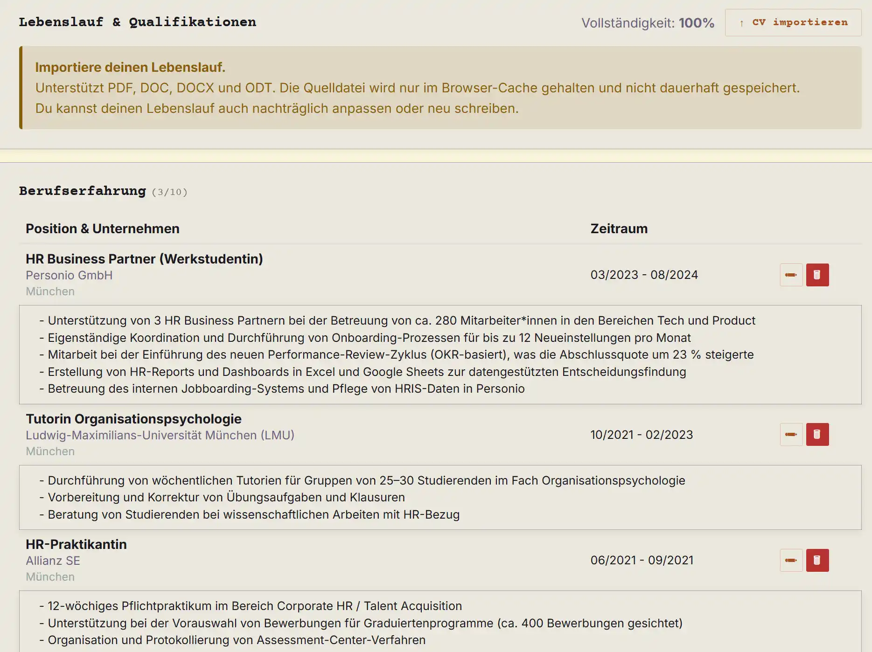Image resolution: width=872 pixels, height=652 pixels.
Task: Click the HR-Praktikantin description text box
Action: [440, 622]
